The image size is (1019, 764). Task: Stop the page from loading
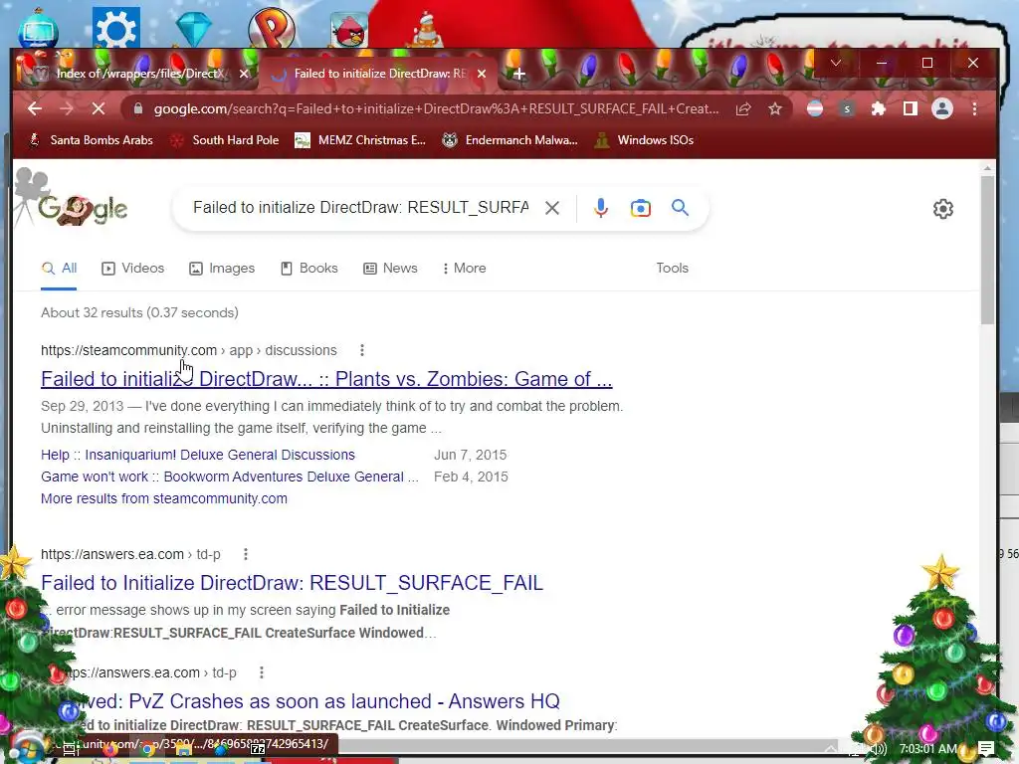[99, 108]
